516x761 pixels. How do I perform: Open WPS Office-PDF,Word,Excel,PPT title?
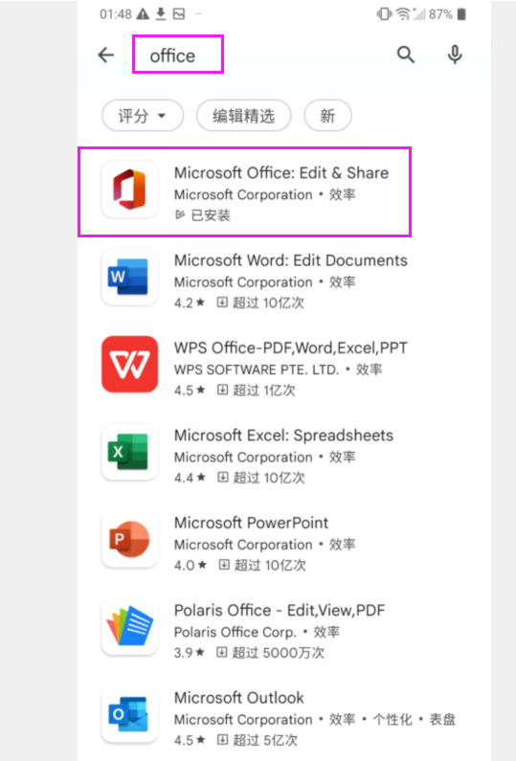(x=291, y=348)
